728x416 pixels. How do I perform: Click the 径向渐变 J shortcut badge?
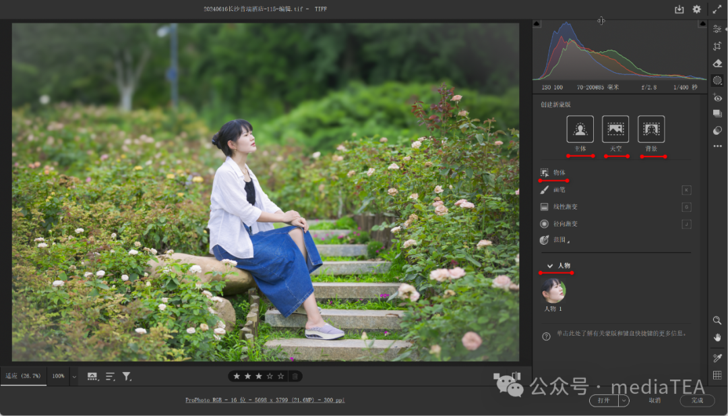686,224
